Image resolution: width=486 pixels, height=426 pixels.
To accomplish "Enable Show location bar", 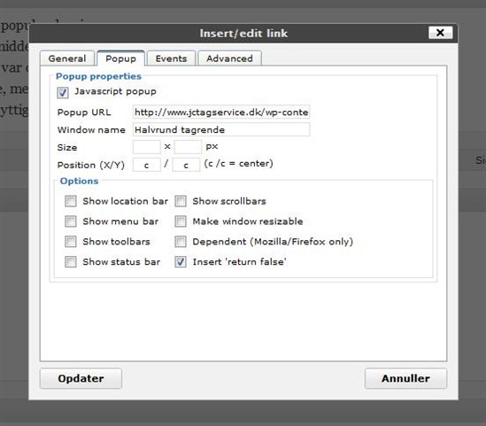I will [x=70, y=201].
